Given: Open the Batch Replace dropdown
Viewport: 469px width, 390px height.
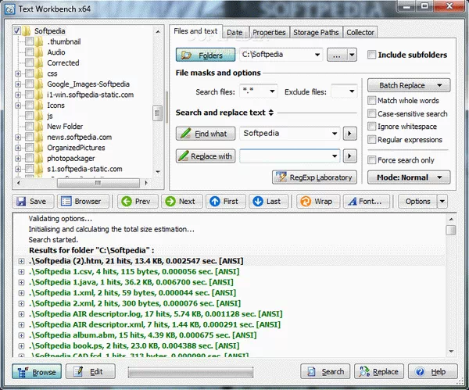Looking at the screenshot, I should [409, 85].
